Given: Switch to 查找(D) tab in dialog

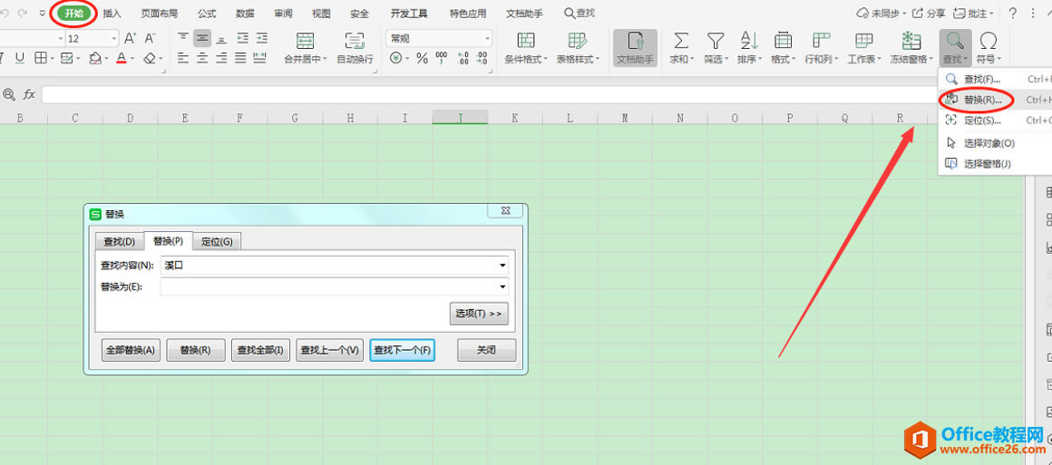Looking at the screenshot, I should pyautogui.click(x=120, y=241).
